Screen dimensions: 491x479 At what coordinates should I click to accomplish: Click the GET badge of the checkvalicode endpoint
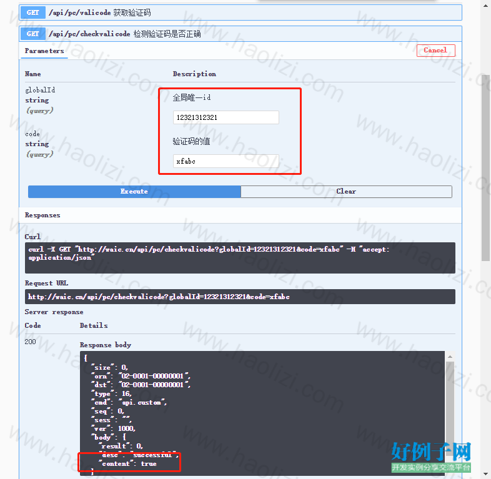[x=33, y=34]
